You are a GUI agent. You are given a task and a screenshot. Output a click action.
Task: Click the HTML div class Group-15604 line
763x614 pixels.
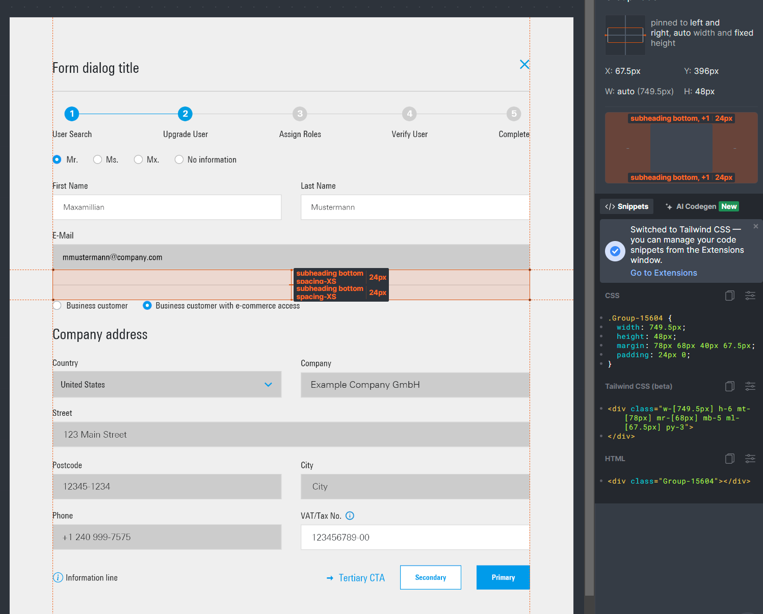[679, 481]
